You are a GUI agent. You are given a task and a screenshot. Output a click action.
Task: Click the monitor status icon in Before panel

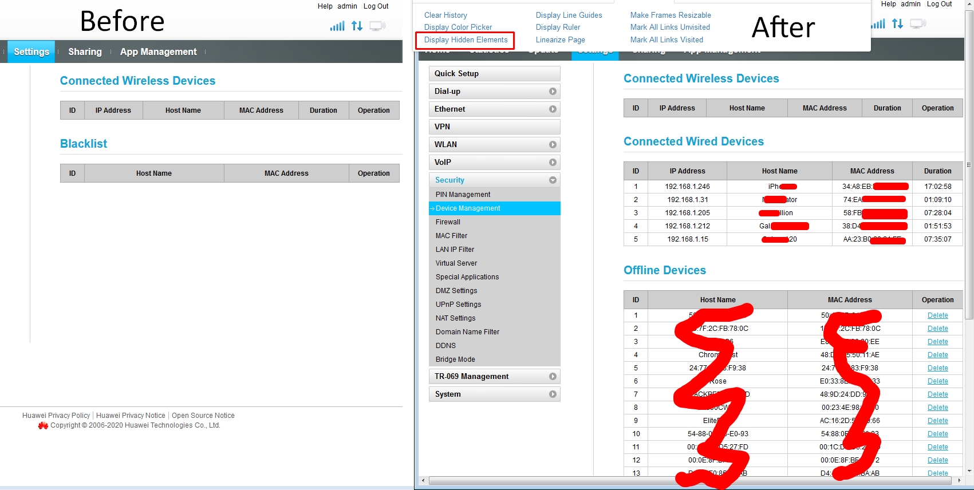point(377,26)
